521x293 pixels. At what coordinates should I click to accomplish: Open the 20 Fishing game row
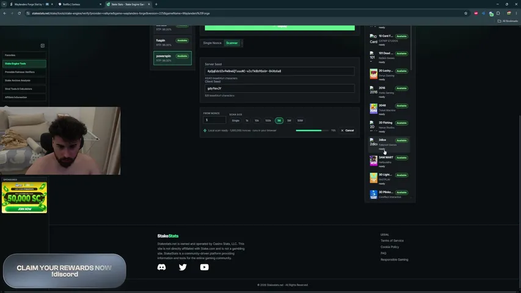coord(390,127)
